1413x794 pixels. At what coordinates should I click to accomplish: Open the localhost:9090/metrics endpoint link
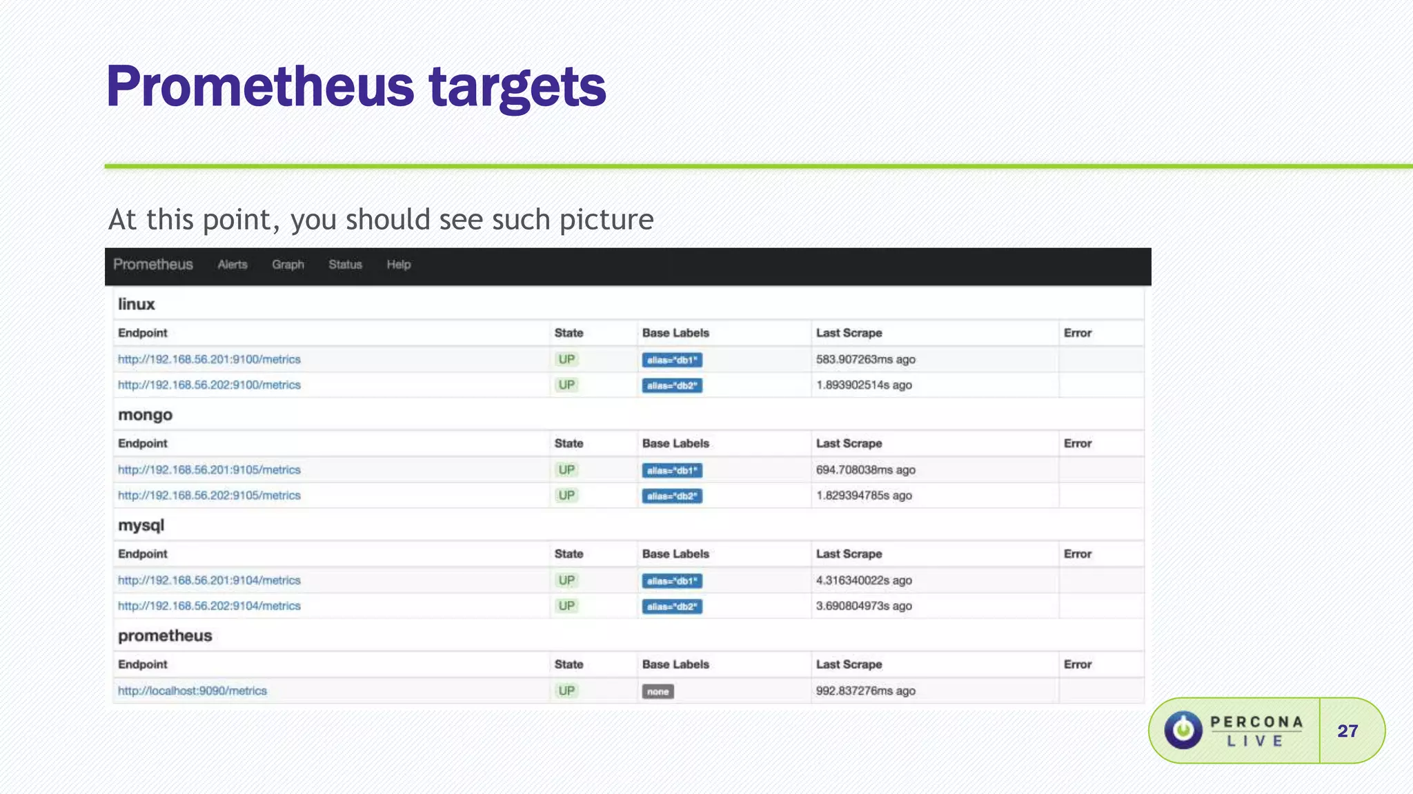pyautogui.click(x=192, y=691)
